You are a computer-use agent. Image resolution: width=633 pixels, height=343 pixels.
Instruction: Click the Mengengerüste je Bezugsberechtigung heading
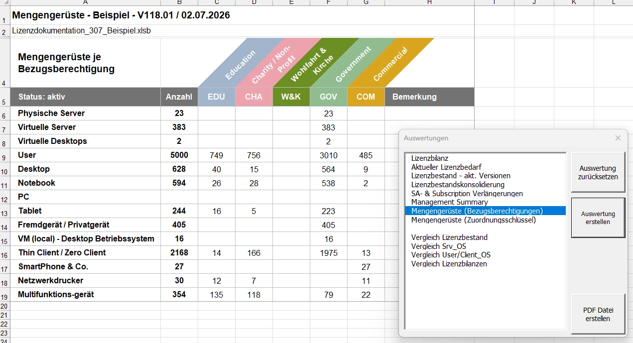(66, 63)
